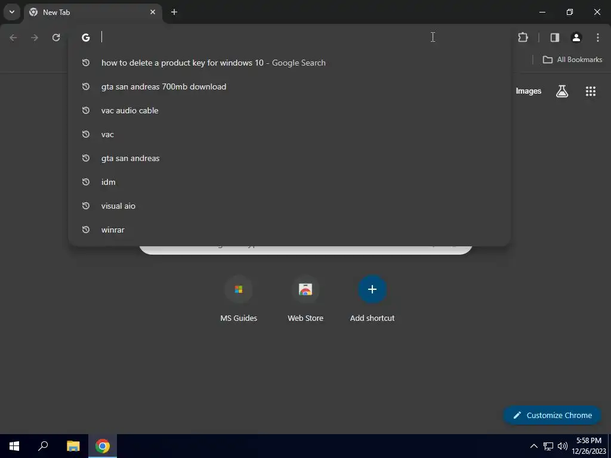Open Search Labs flask icon

coord(562,91)
